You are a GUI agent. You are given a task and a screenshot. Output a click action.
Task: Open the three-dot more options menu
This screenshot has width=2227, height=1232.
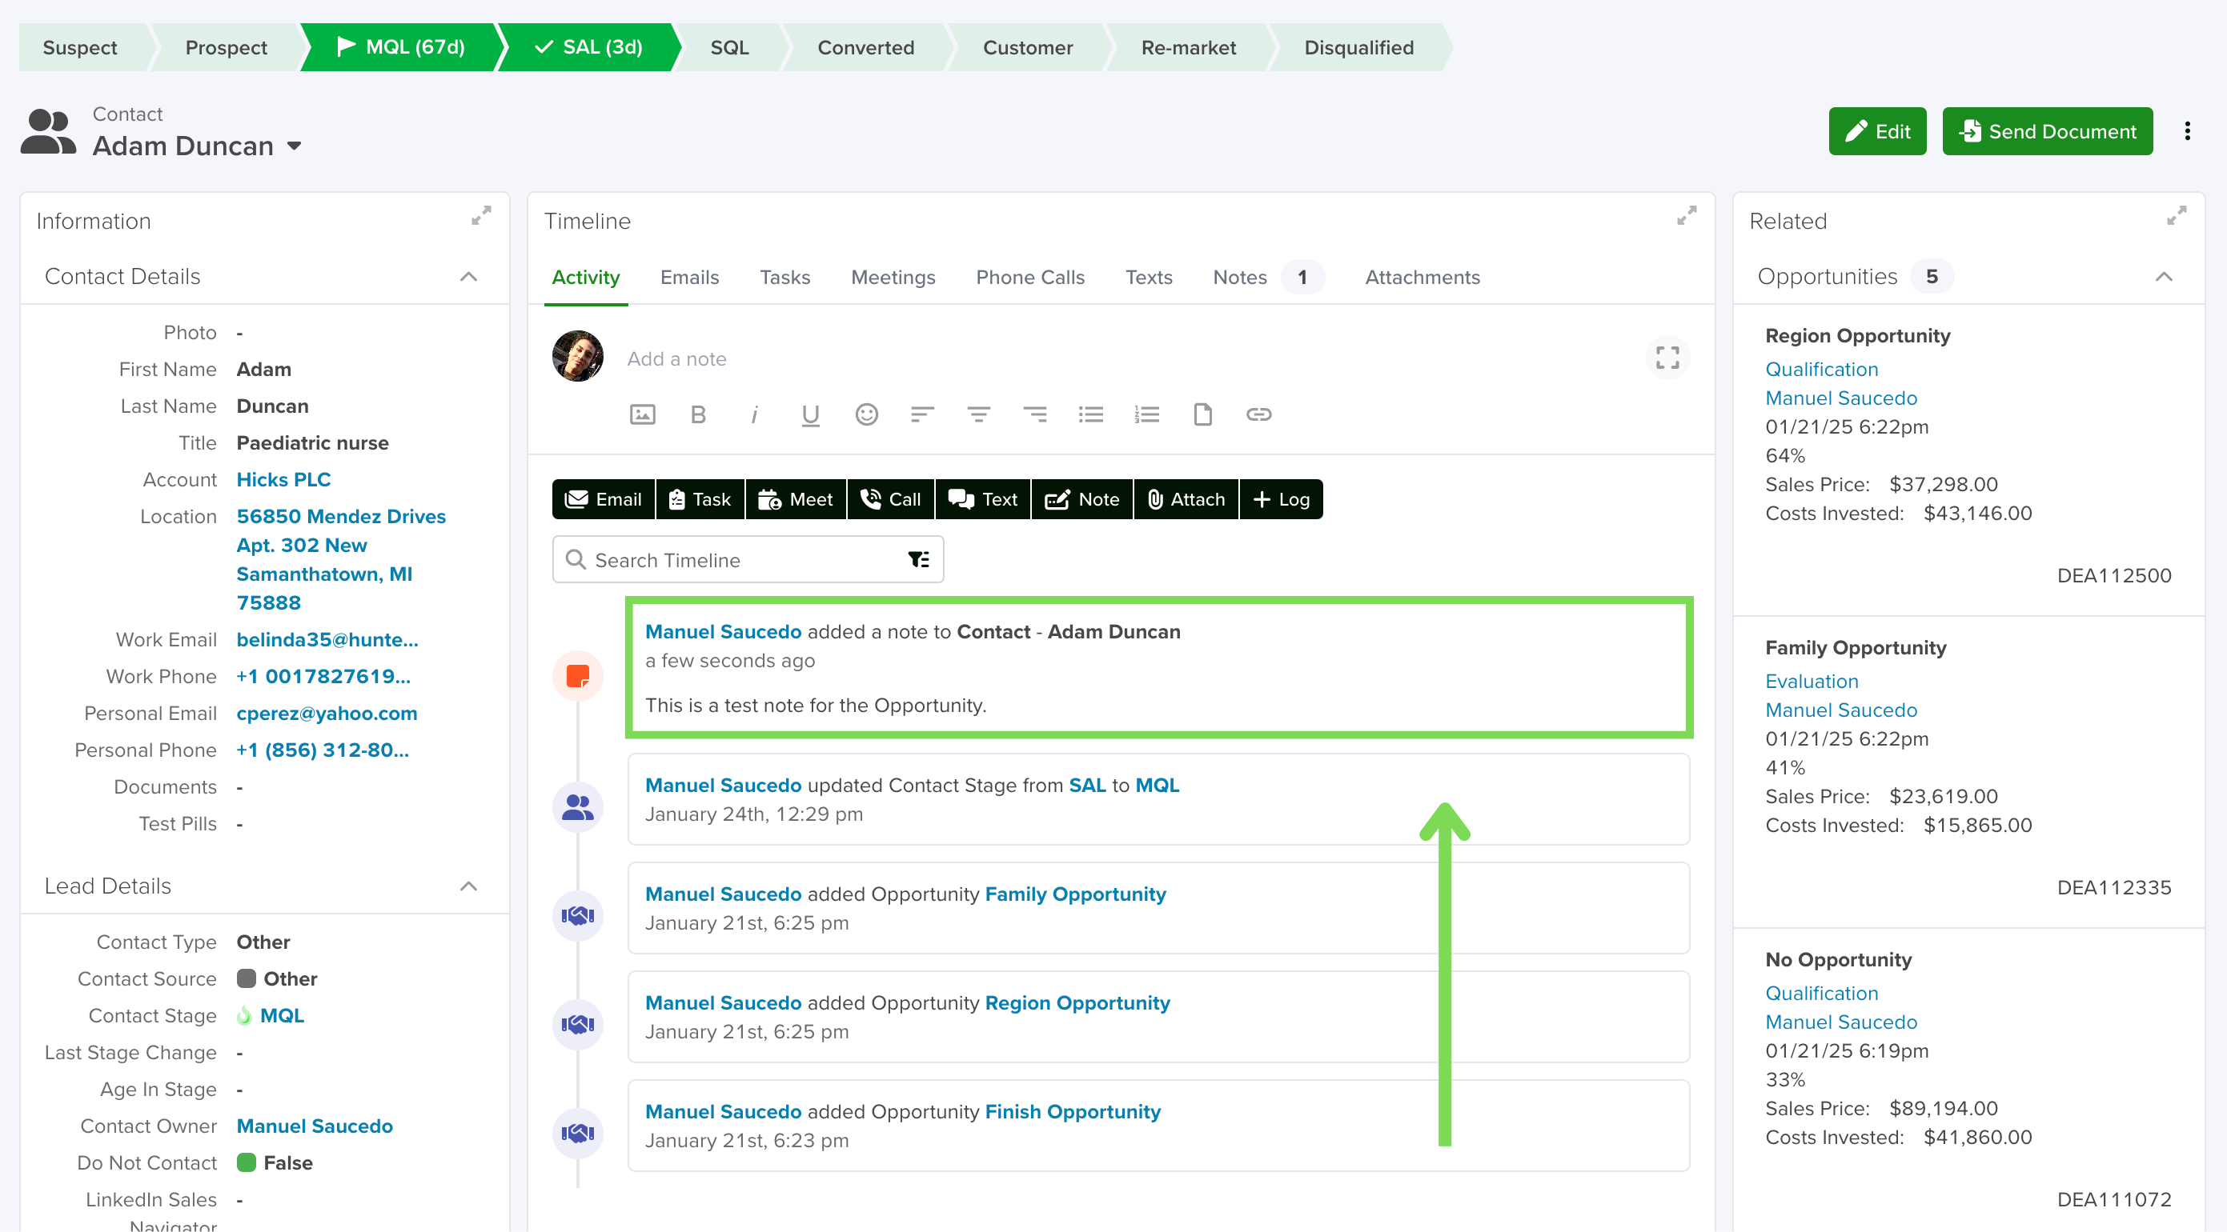point(2187,131)
